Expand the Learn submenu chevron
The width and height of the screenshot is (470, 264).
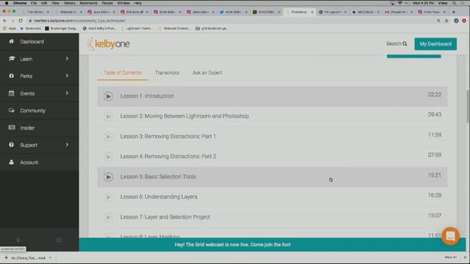point(67,59)
